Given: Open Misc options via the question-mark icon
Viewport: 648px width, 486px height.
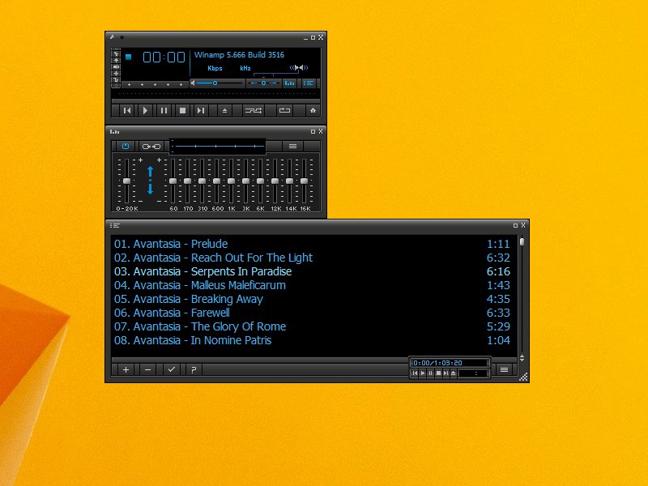Looking at the screenshot, I should [x=193, y=369].
